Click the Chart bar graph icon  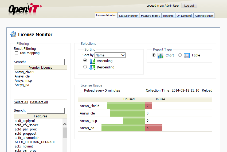pyautogui.click(x=161, y=55)
